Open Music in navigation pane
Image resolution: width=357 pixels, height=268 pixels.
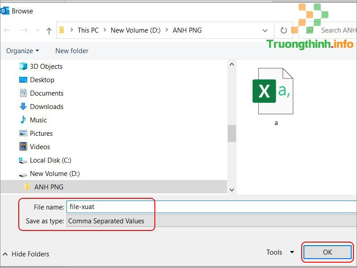coord(38,120)
